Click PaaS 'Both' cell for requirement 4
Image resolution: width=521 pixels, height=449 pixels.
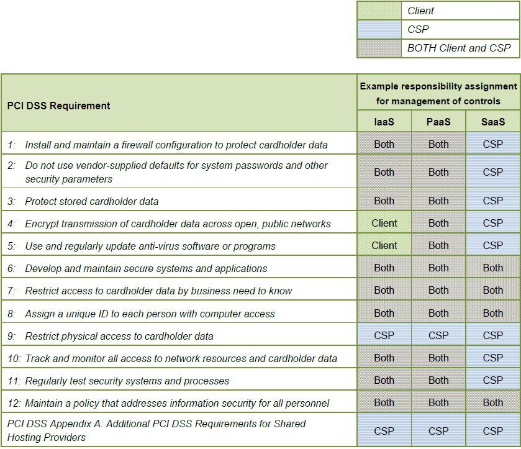(x=438, y=223)
